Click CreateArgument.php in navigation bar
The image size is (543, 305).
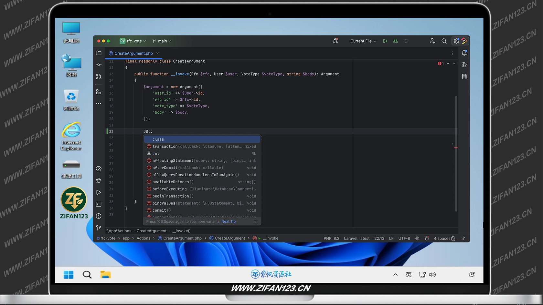coord(180,239)
